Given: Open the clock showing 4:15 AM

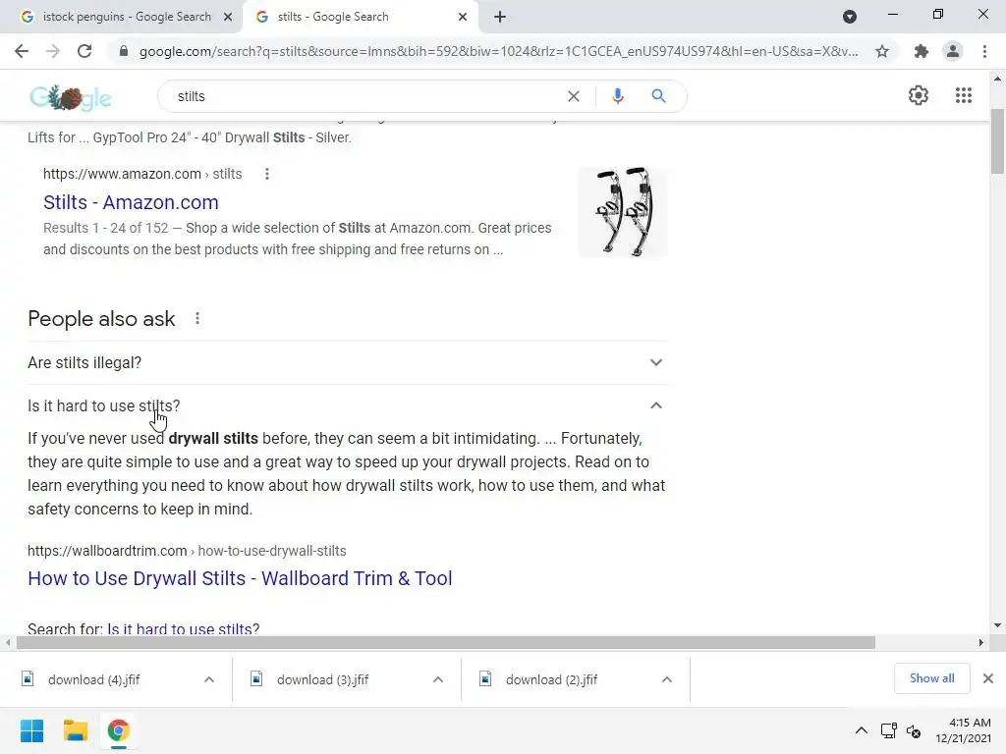Looking at the screenshot, I should click(x=963, y=730).
